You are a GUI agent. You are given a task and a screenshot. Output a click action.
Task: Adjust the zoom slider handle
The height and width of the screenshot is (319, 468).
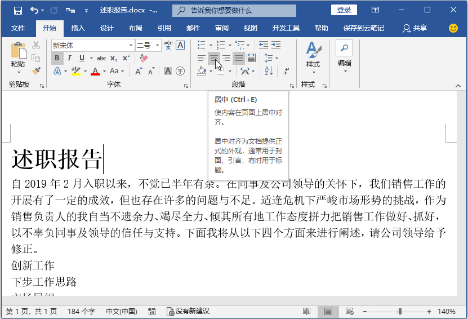click(400, 312)
